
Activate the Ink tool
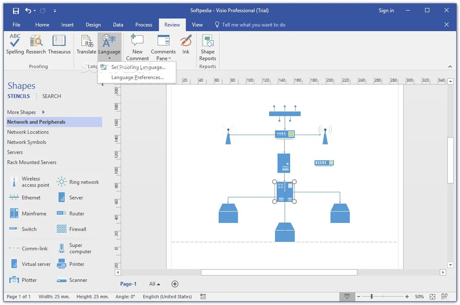[x=186, y=44]
